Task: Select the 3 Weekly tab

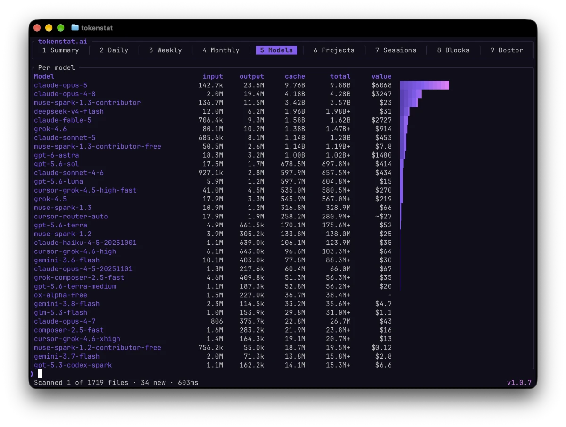Action: coord(165,50)
